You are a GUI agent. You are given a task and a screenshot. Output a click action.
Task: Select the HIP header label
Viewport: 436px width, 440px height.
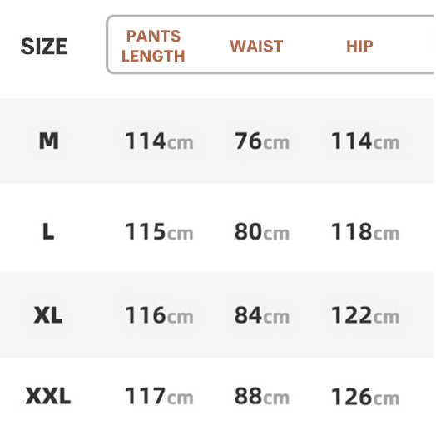click(x=359, y=46)
